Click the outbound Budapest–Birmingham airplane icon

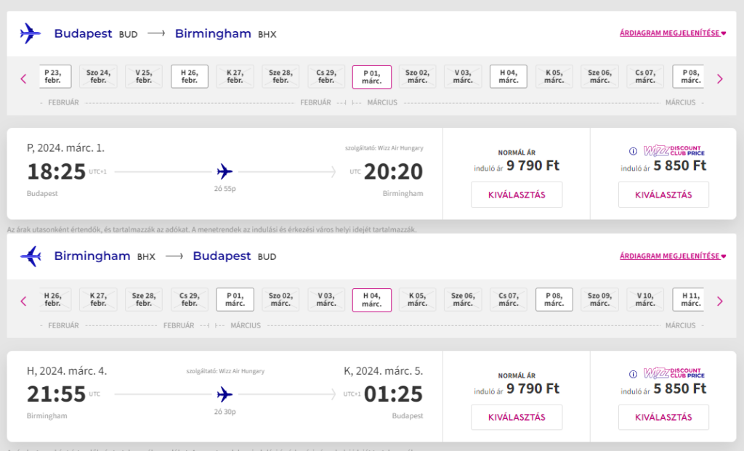point(31,33)
